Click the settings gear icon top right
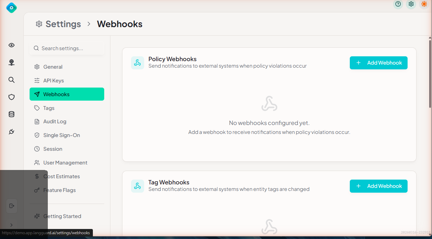 click(411, 4)
